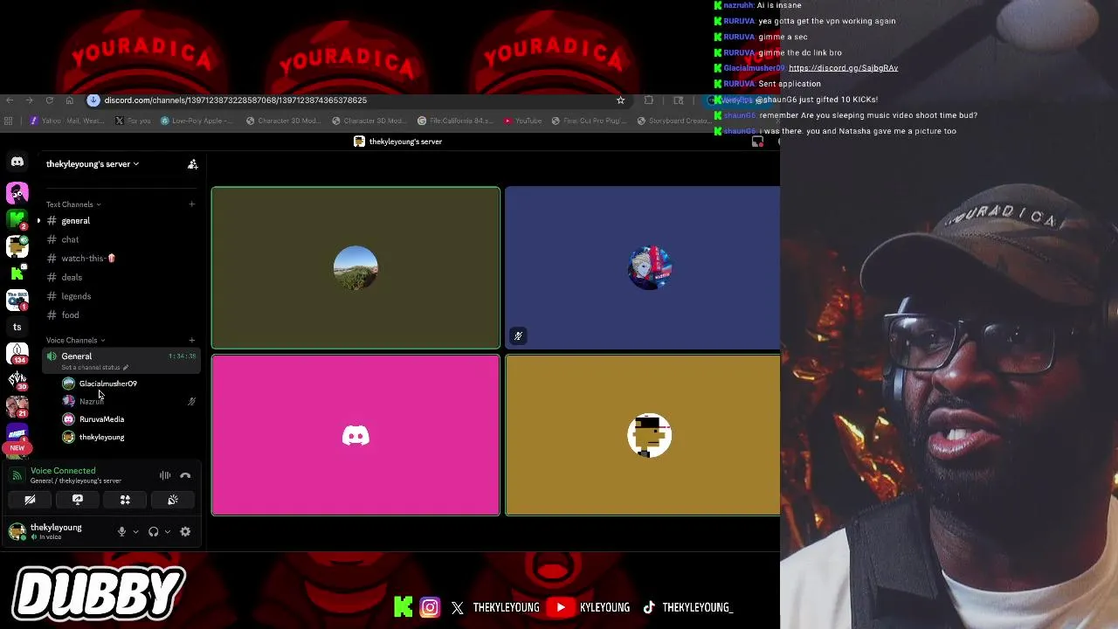
Task: Disconnect from voice with the hang-up icon
Action: pyautogui.click(x=185, y=475)
